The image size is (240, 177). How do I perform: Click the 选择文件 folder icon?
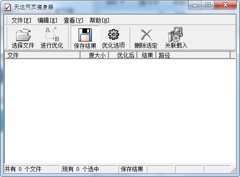[23, 34]
